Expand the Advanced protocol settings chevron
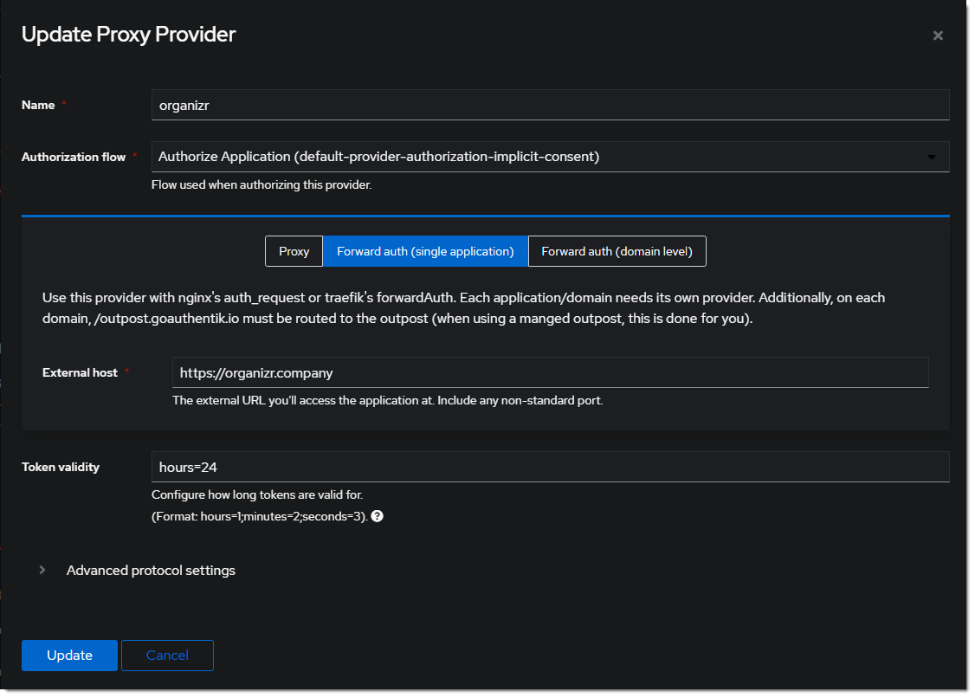Image resolution: width=975 pixels, height=698 pixels. [x=42, y=570]
